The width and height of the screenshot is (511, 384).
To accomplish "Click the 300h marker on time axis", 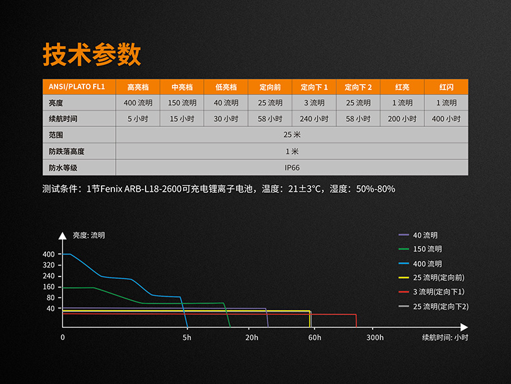I will click(375, 338).
